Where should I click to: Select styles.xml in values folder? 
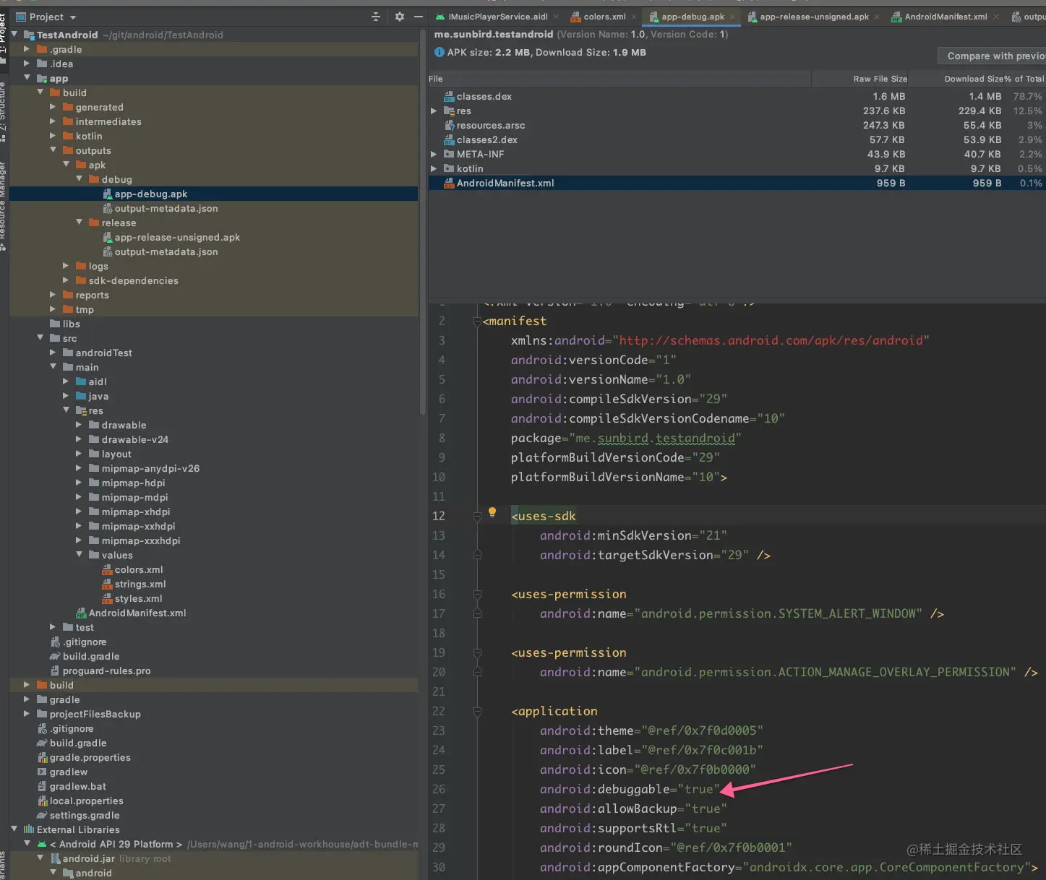click(138, 598)
